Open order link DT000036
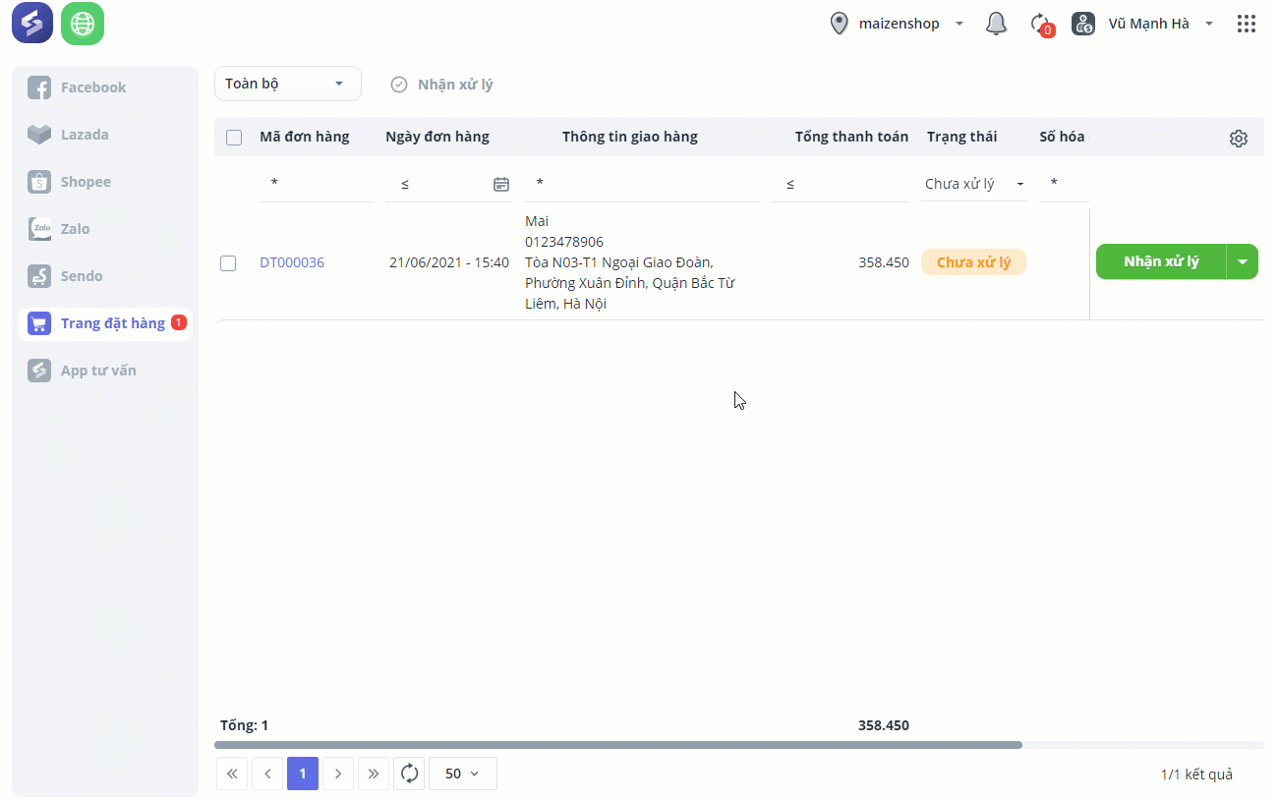This screenshot has width=1278, height=802. 292,262
